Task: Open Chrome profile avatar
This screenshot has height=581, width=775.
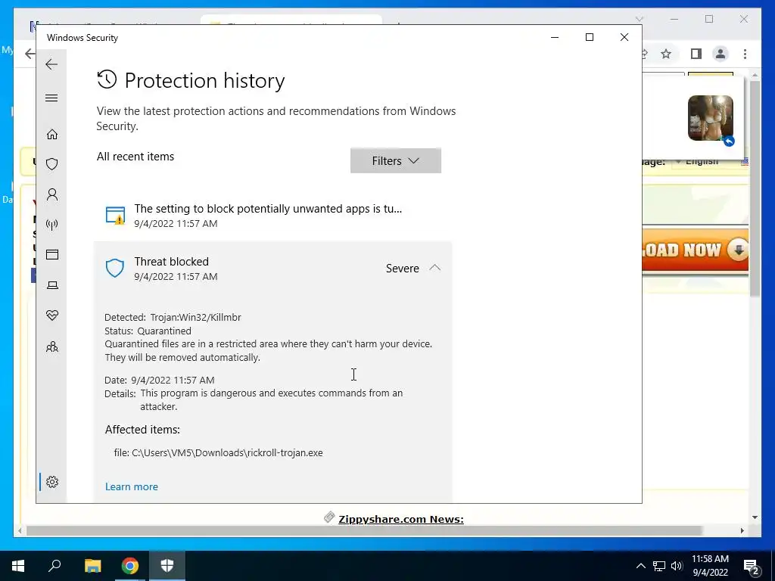Action: [x=721, y=54]
